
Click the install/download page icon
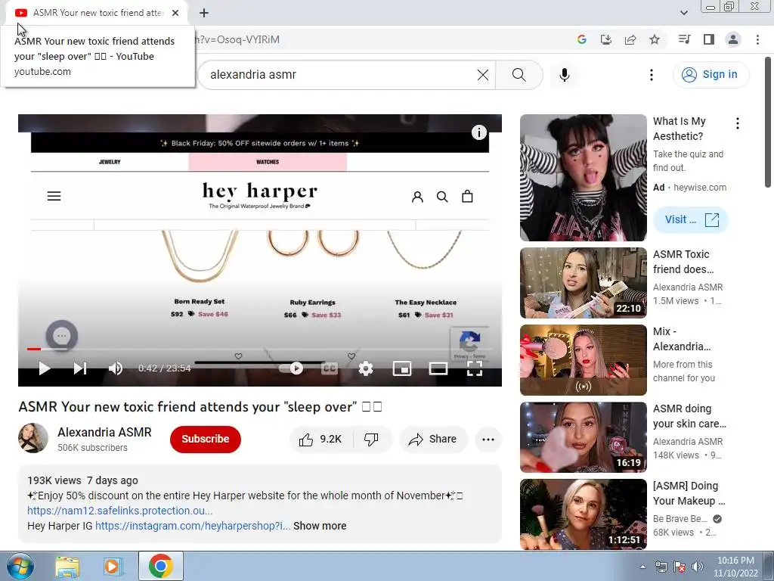[606, 39]
